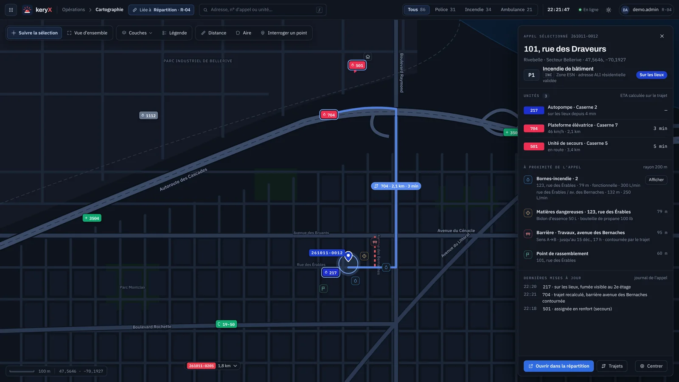Open the Couches dropdown

tap(137, 33)
